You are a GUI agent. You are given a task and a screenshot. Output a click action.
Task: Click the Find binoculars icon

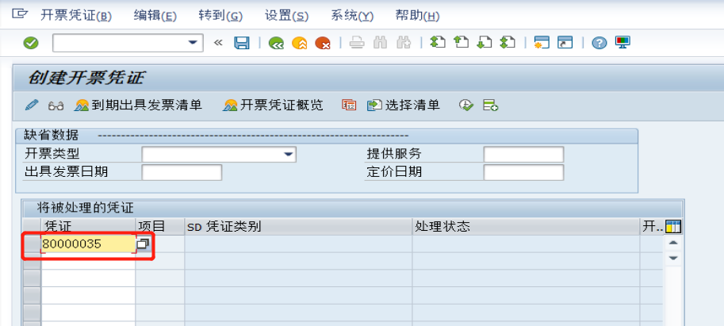[x=380, y=43]
